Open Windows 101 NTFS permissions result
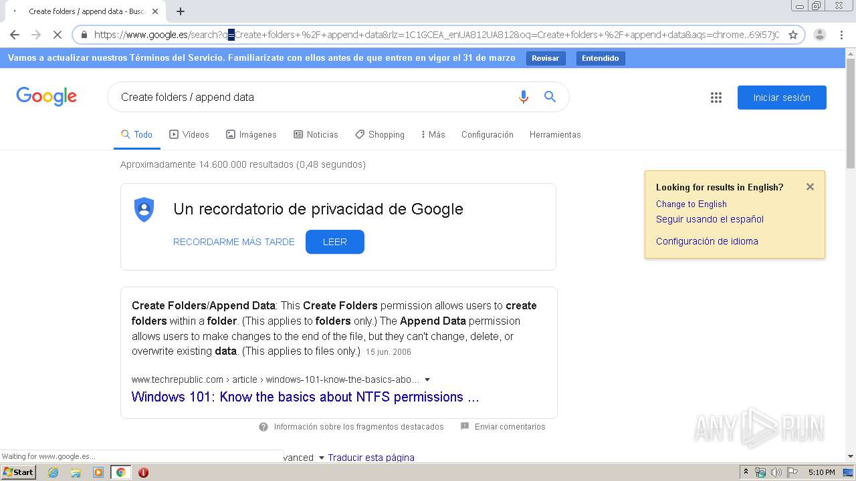 [x=306, y=397]
